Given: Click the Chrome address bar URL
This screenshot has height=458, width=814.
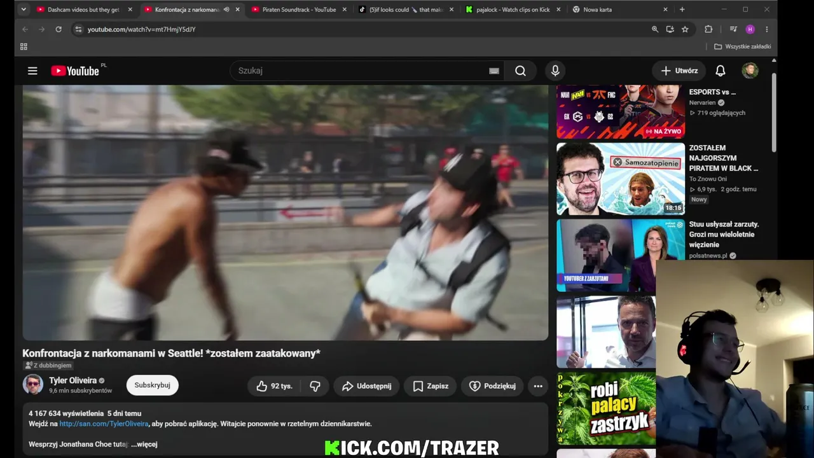Looking at the screenshot, I should (x=141, y=29).
